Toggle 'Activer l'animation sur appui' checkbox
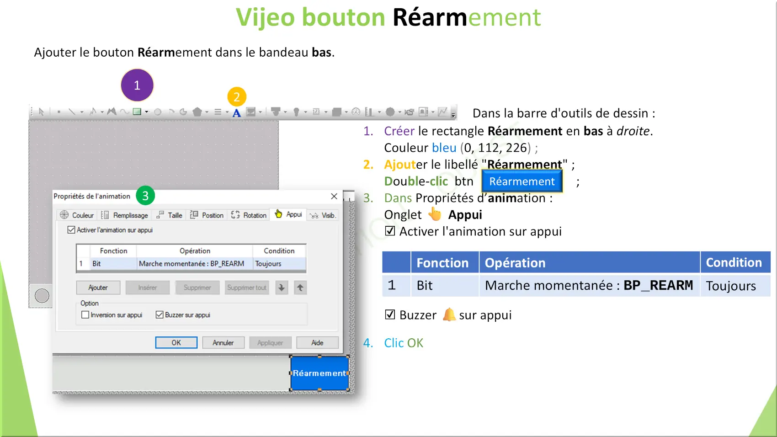 tap(71, 230)
